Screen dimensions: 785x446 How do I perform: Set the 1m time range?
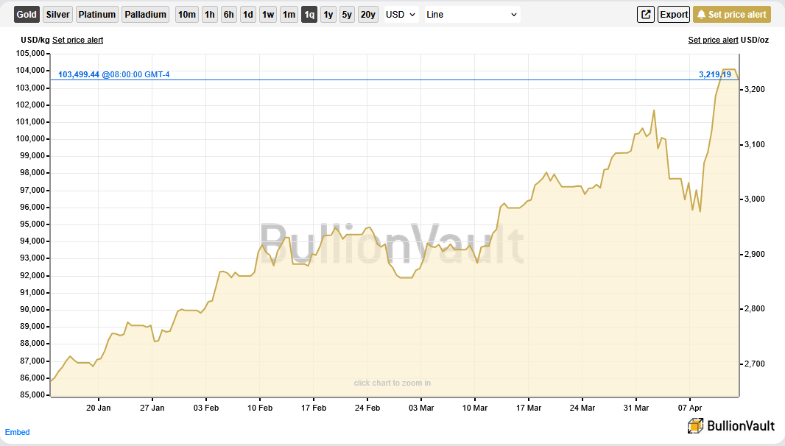coord(289,15)
